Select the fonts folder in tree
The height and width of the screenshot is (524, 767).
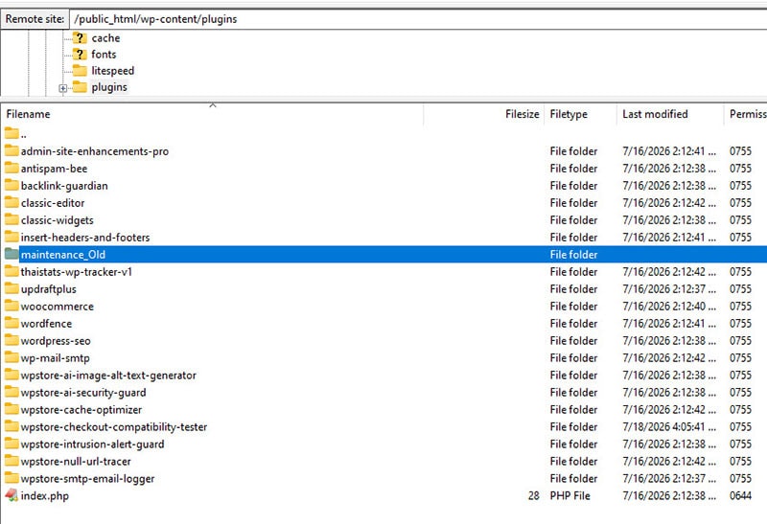coord(104,55)
